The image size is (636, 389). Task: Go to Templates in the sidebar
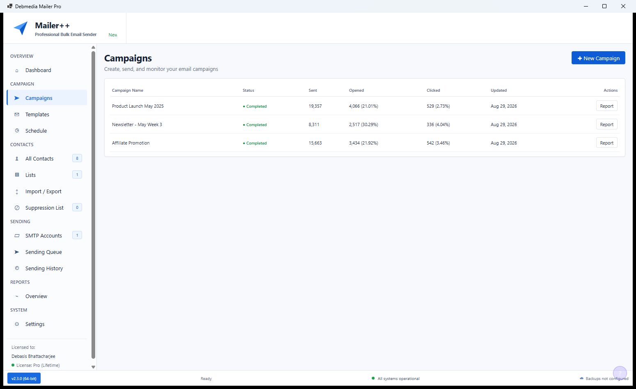click(x=47, y=115)
